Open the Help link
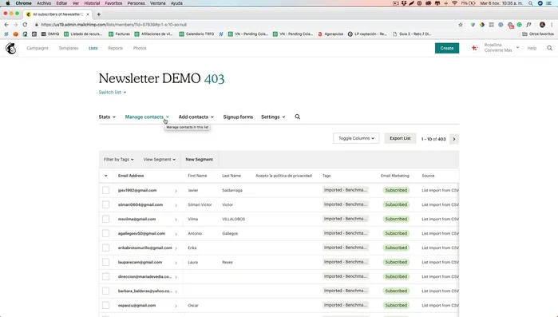Image resolution: width=558 pixels, height=317 pixels. tap(532, 48)
